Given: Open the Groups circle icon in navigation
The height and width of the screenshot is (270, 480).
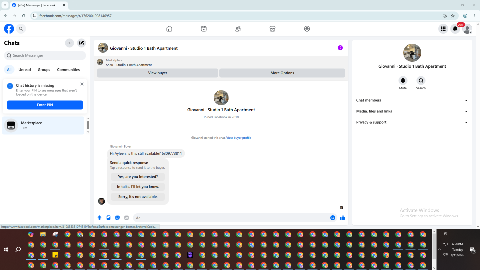Looking at the screenshot, I should point(307,29).
